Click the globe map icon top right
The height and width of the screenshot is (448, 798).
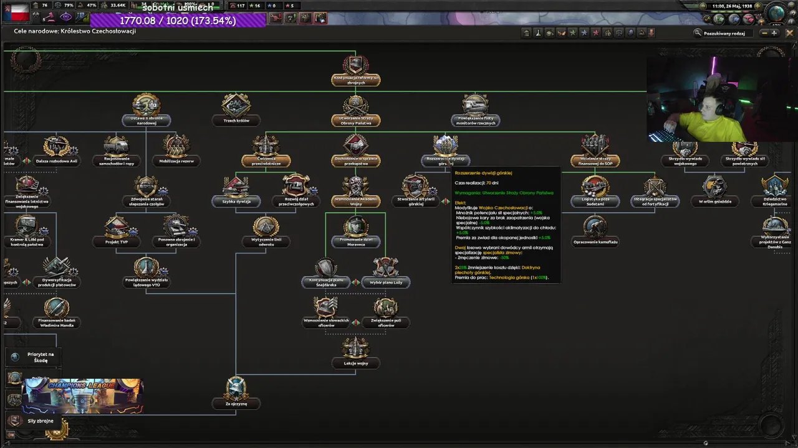[777, 13]
